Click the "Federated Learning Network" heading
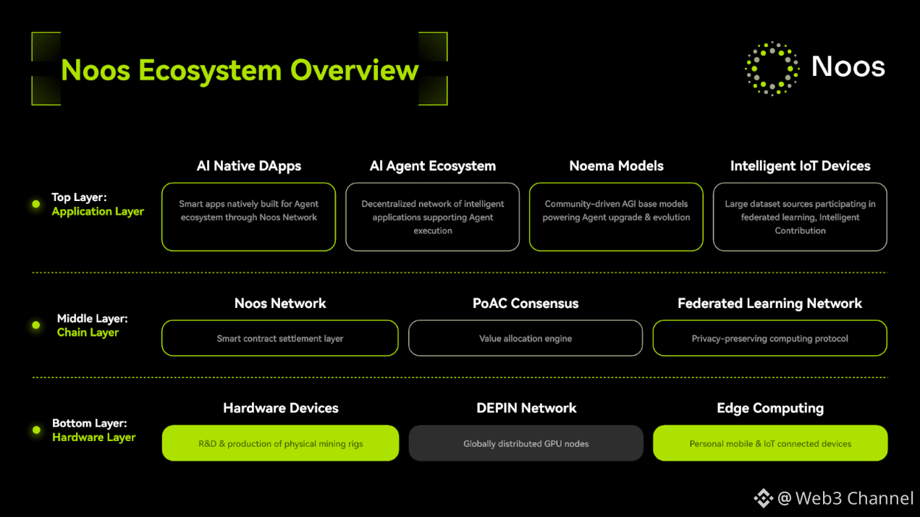 click(769, 304)
